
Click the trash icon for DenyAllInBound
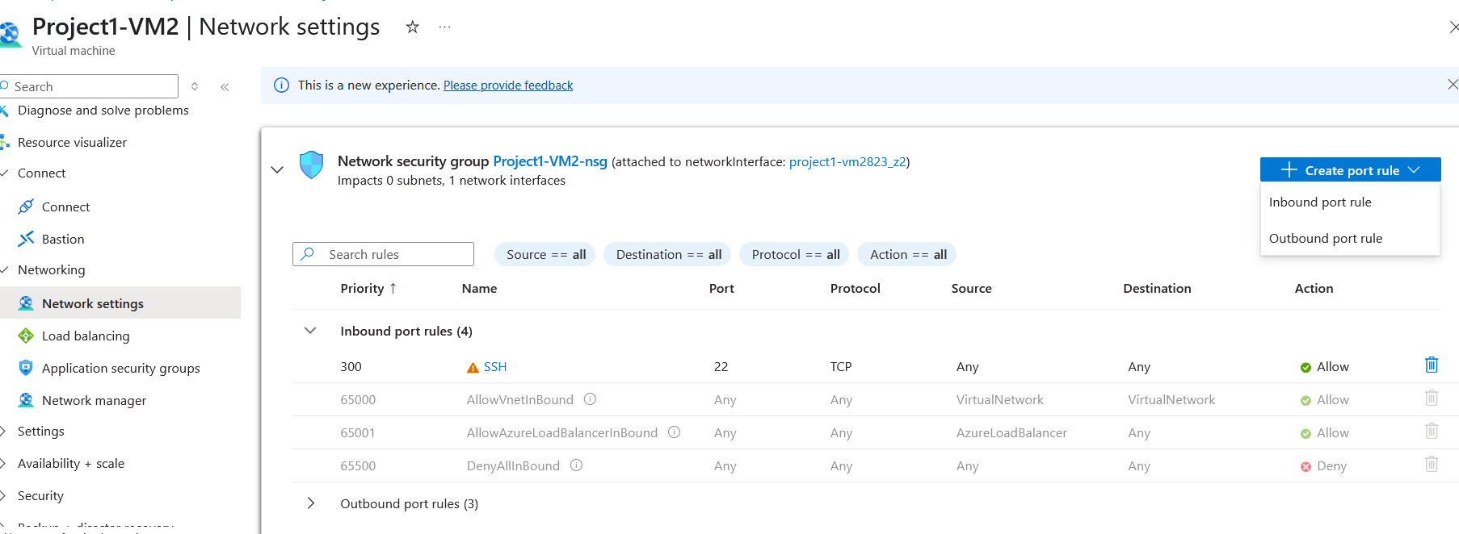[1432, 464]
